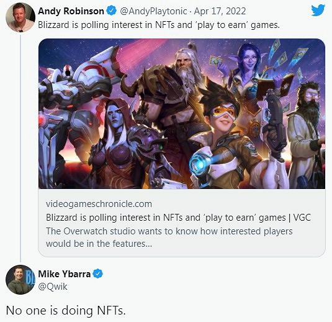The width and height of the screenshot is (332, 322).
Task: Click the @Qwik handle
Action: click(53, 287)
